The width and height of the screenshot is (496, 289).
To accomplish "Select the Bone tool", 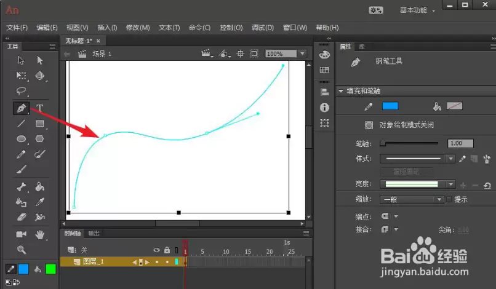I will tap(21, 187).
